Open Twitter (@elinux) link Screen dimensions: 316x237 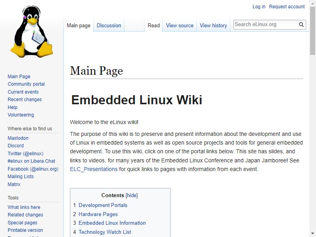click(25, 154)
